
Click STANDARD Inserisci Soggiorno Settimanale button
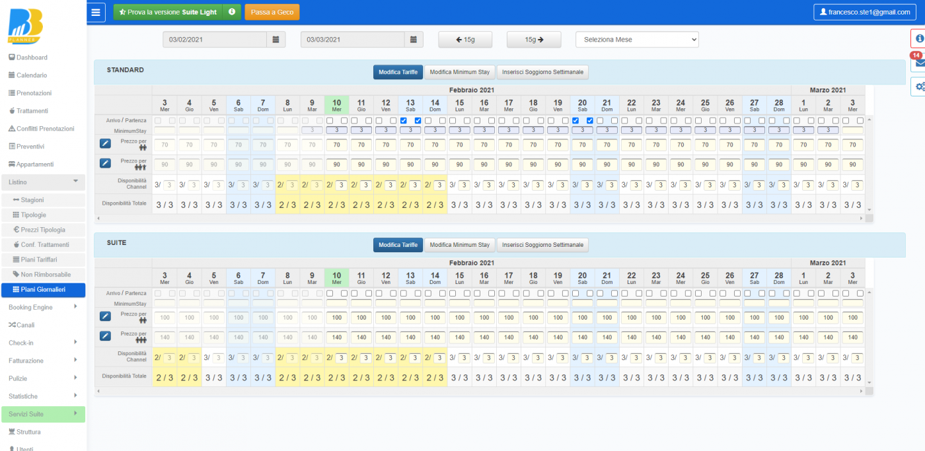pos(542,72)
